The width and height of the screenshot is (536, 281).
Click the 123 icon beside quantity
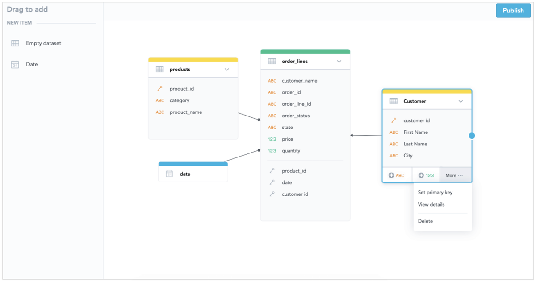(272, 150)
